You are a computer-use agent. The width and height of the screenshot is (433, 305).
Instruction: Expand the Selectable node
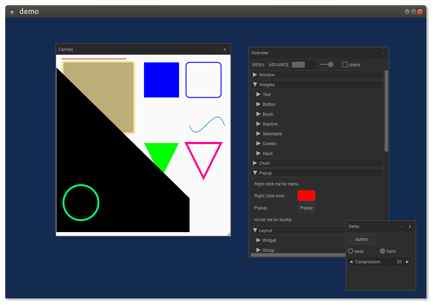click(259, 134)
